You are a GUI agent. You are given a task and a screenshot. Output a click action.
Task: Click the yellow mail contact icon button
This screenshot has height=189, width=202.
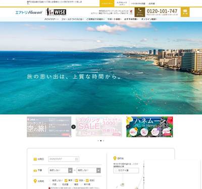pyautogui.click(x=185, y=12)
